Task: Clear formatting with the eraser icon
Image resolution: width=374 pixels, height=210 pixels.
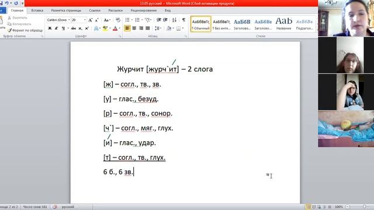Action: [x=118, y=20]
